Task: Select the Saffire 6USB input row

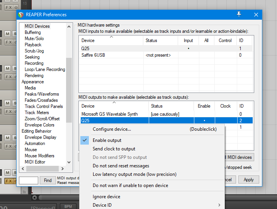Action: (166, 55)
